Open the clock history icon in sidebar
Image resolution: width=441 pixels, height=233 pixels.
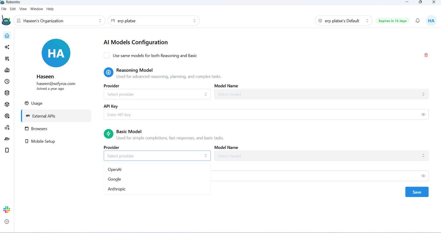point(7,81)
